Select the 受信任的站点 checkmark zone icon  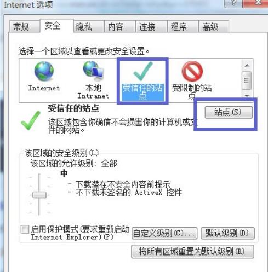143,71
